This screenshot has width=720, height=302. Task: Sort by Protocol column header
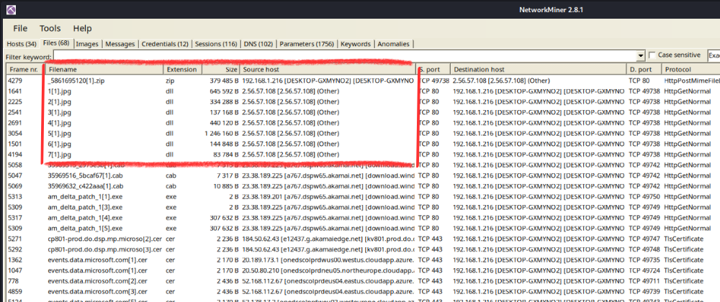pyautogui.click(x=690, y=70)
